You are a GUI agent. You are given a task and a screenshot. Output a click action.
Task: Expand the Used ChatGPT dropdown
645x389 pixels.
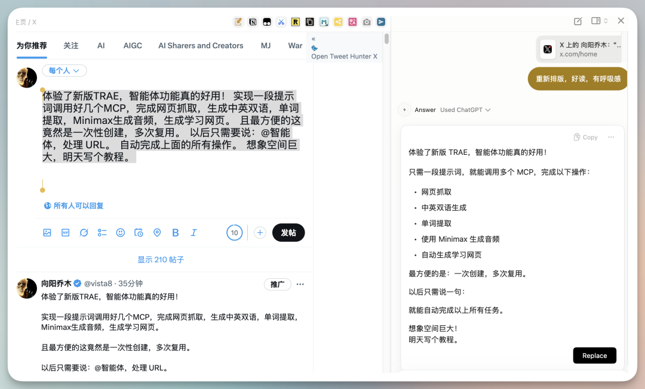[465, 110]
